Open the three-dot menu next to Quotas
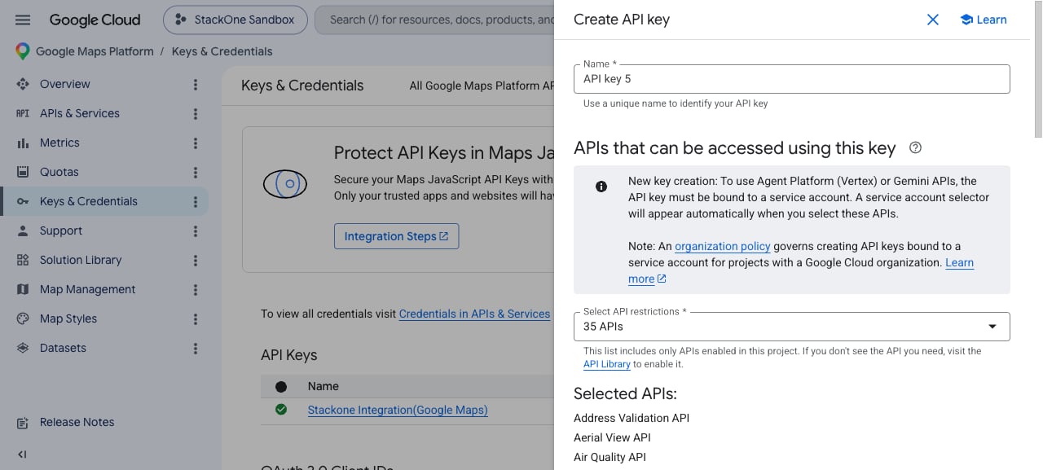The width and height of the screenshot is (1043, 470). [196, 172]
